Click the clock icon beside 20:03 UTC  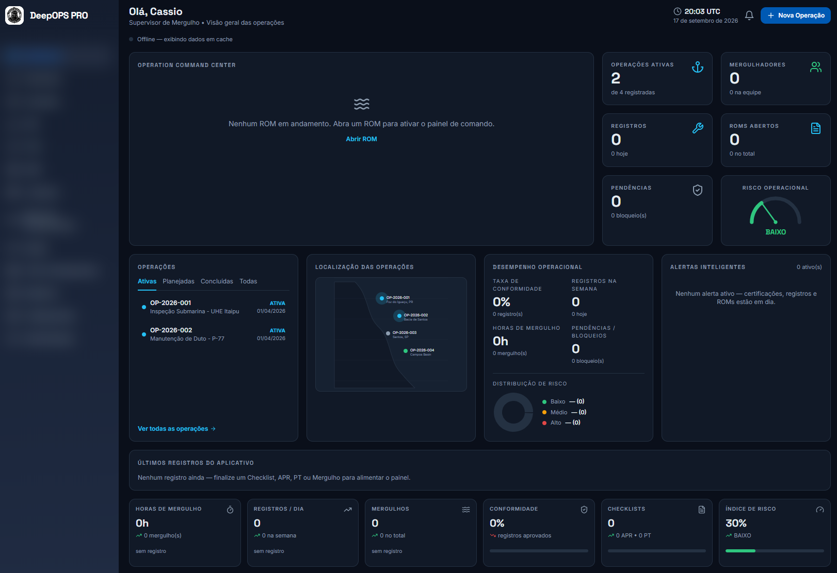678,11
